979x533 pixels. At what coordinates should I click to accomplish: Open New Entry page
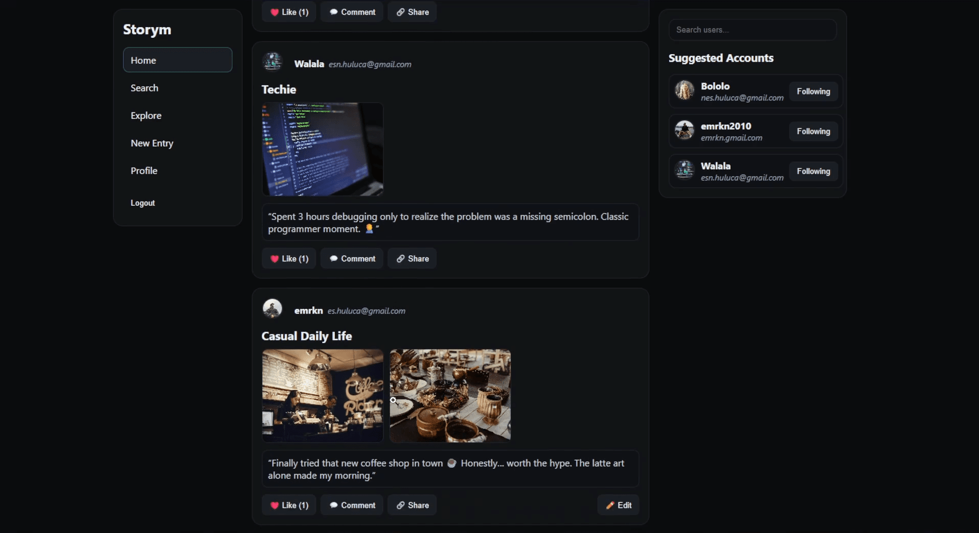point(152,143)
